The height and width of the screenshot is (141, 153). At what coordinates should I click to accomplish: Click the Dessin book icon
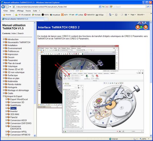pyautogui.click(x=6, y=57)
